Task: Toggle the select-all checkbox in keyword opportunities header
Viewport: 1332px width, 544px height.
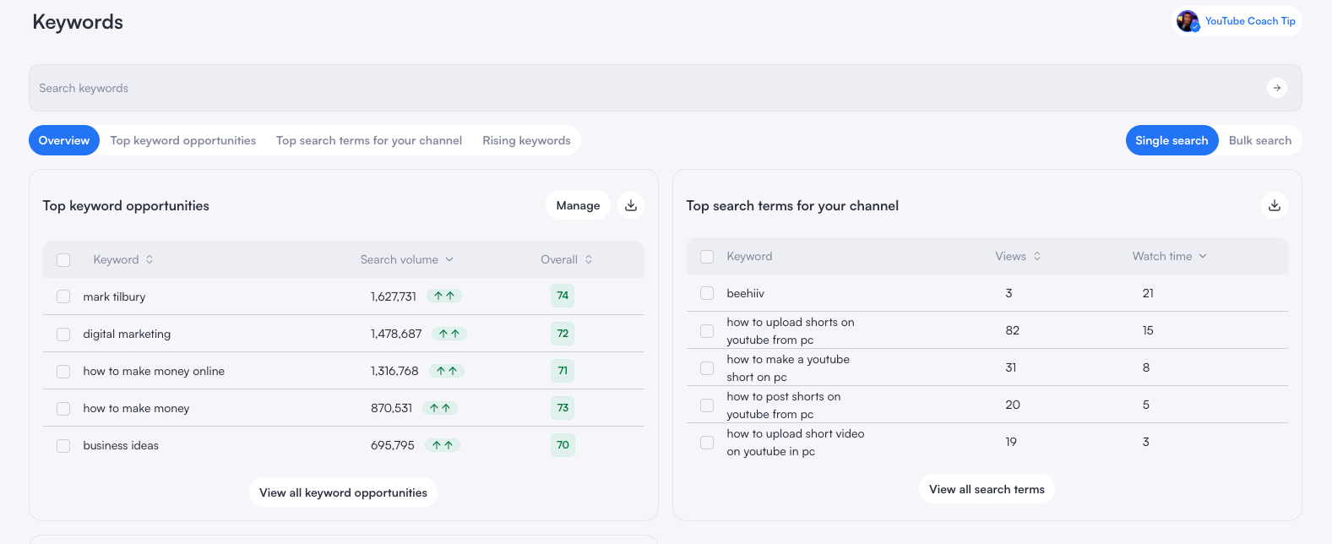Action: [63, 260]
